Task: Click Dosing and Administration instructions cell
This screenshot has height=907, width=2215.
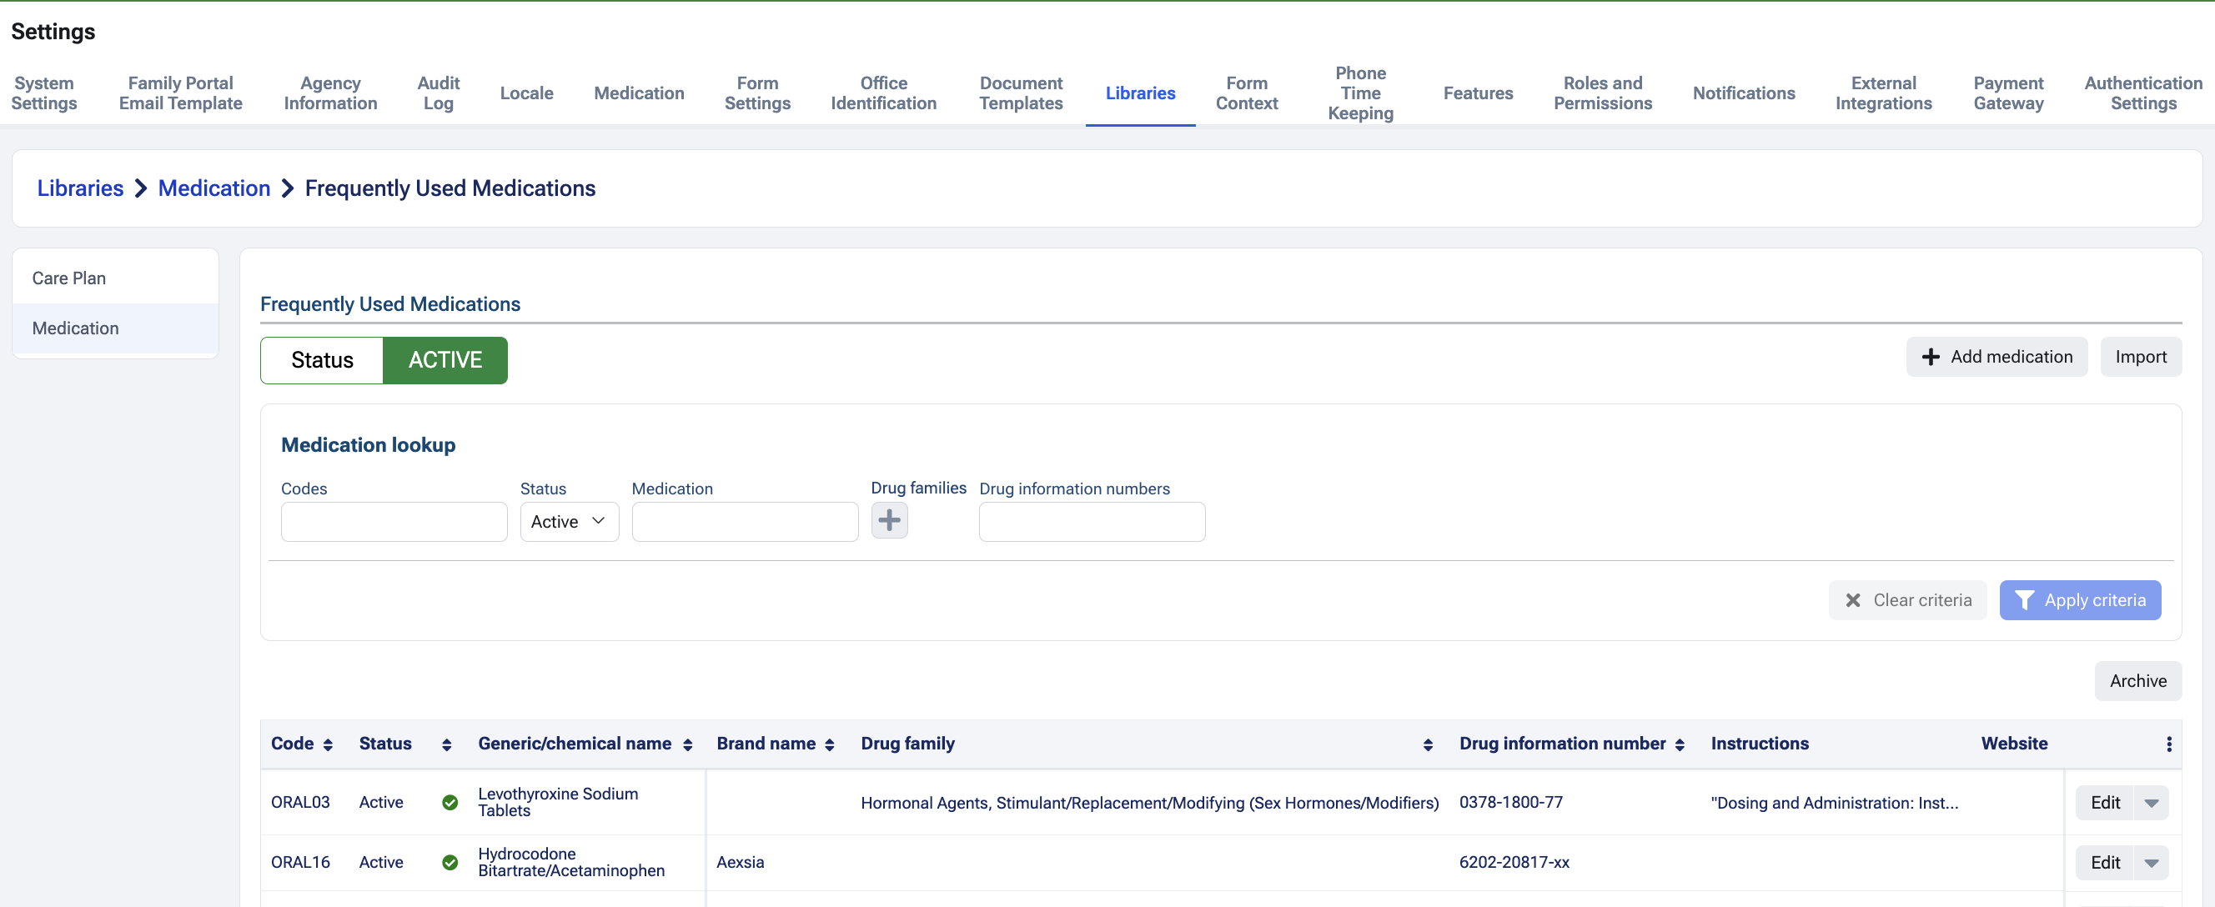Action: (1834, 803)
